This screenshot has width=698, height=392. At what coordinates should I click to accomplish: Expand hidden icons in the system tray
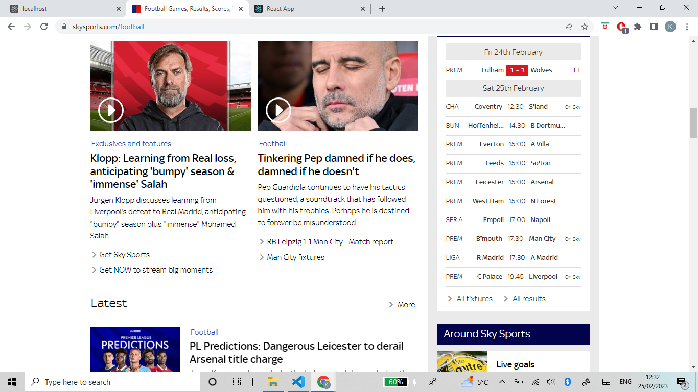click(x=502, y=381)
